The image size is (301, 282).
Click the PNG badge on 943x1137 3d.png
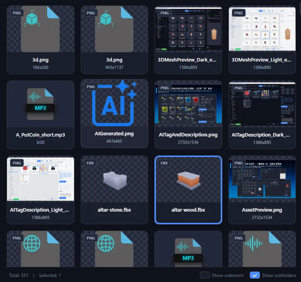(91, 13)
